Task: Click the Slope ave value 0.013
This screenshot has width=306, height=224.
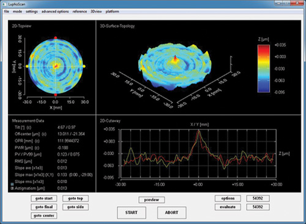Action: coord(62,168)
